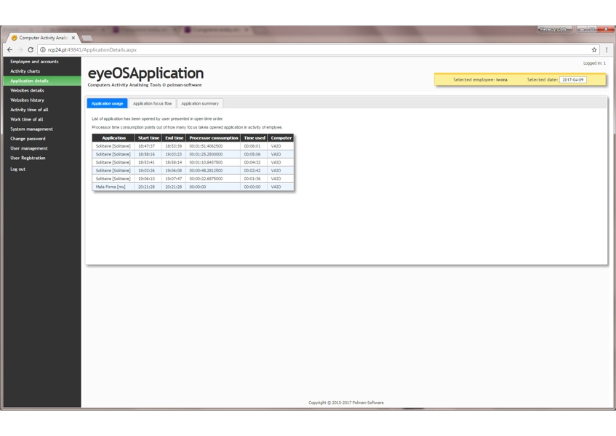The width and height of the screenshot is (616, 436).
Task: Click the site information icon in address bar
Action: pyautogui.click(x=43, y=50)
